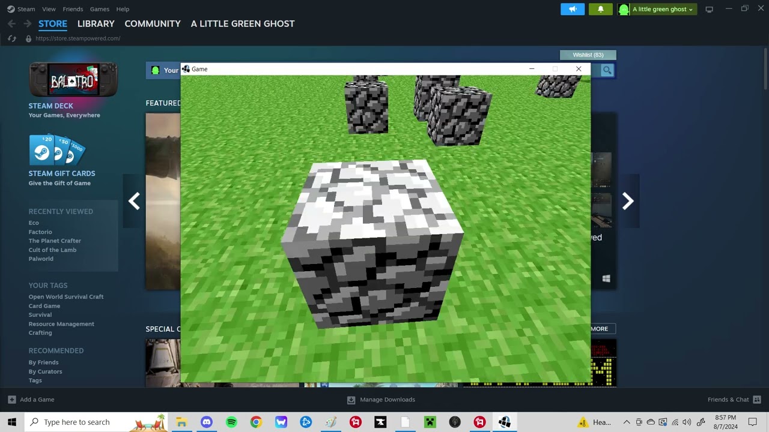Image resolution: width=769 pixels, height=432 pixels.
Task: Select the Survival tag
Action: coord(40,315)
